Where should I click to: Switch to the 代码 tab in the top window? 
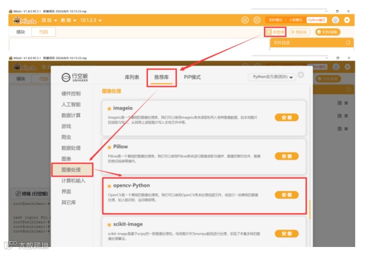[x=43, y=32]
